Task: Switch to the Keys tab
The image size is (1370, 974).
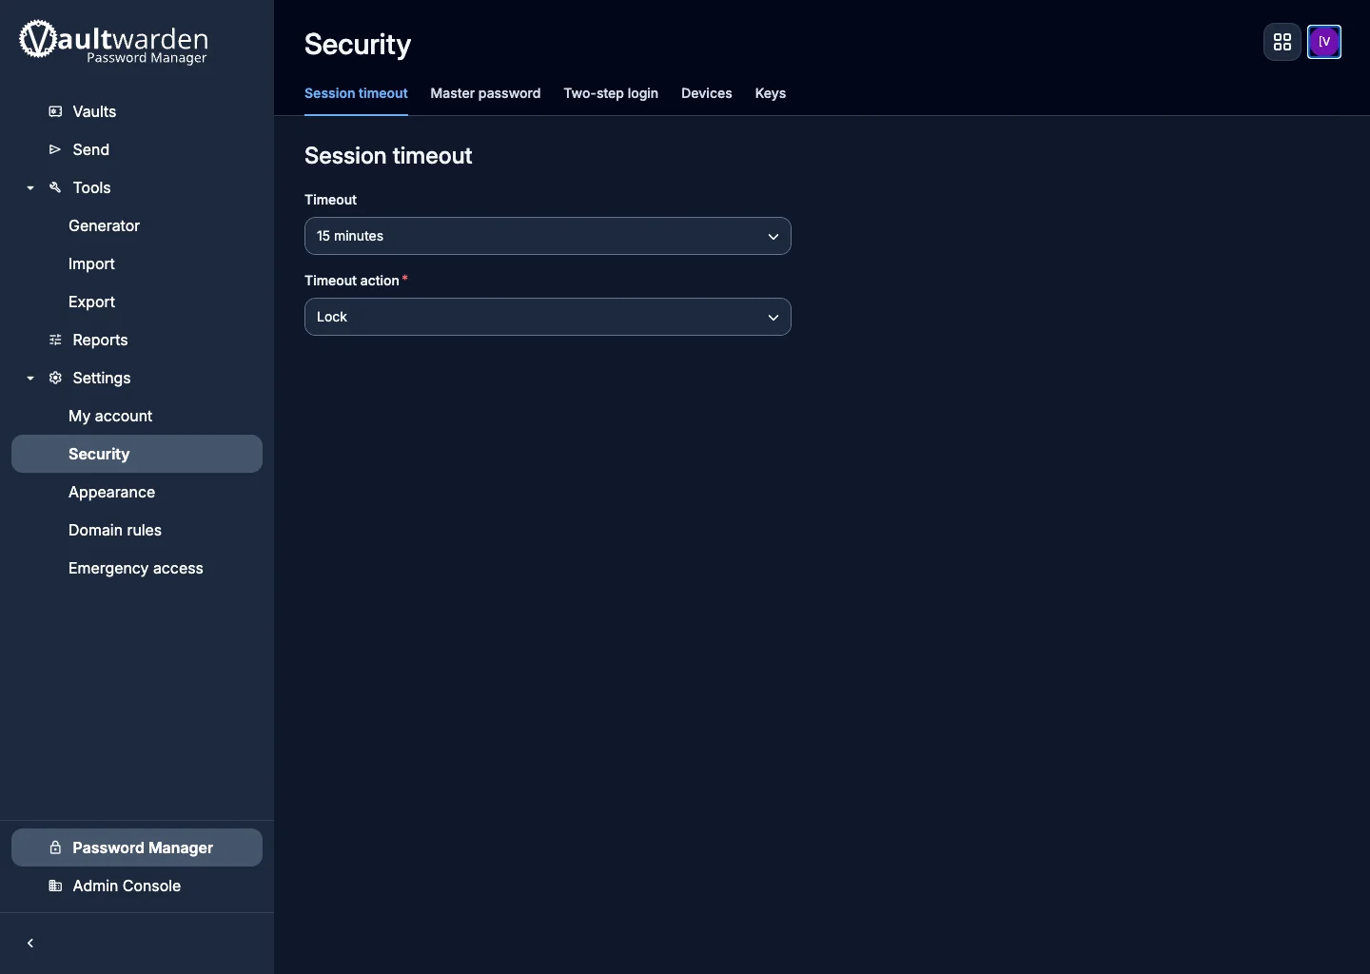Action: [x=771, y=93]
